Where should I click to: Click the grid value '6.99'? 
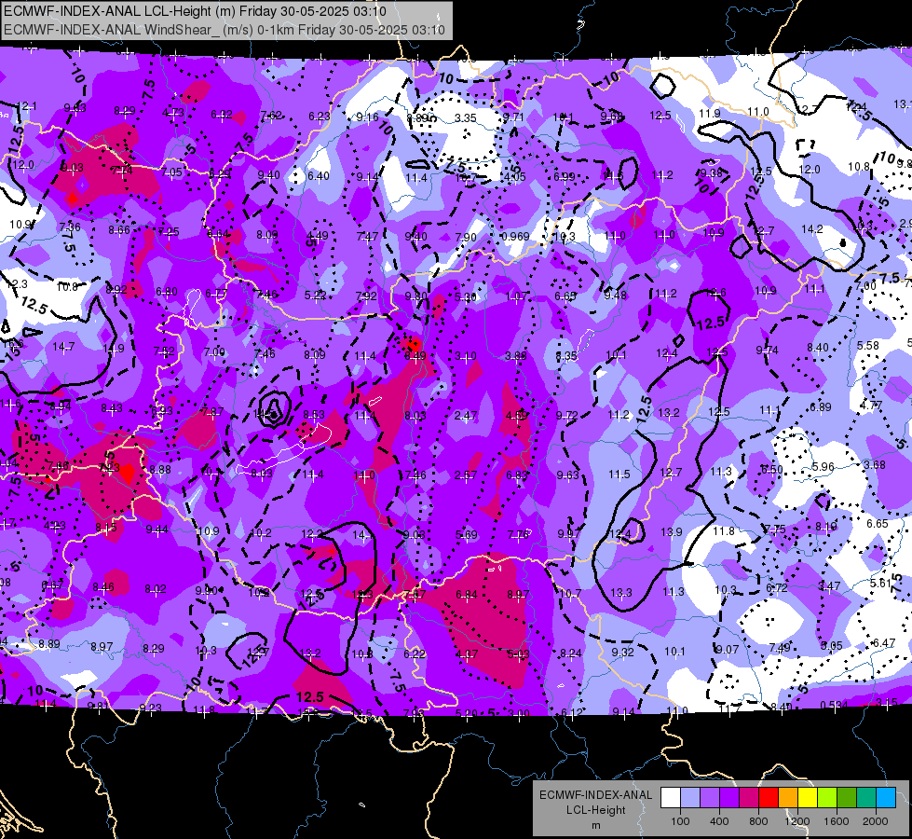point(565,176)
